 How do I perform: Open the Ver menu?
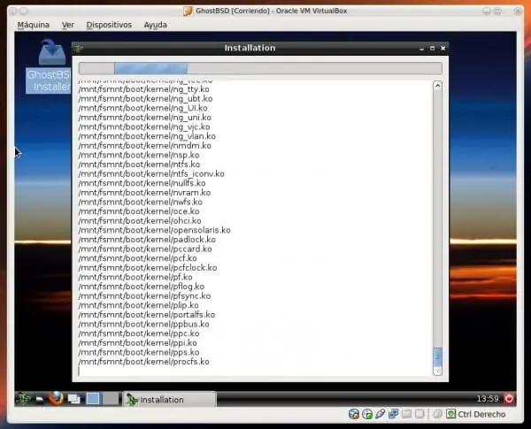tap(68, 25)
